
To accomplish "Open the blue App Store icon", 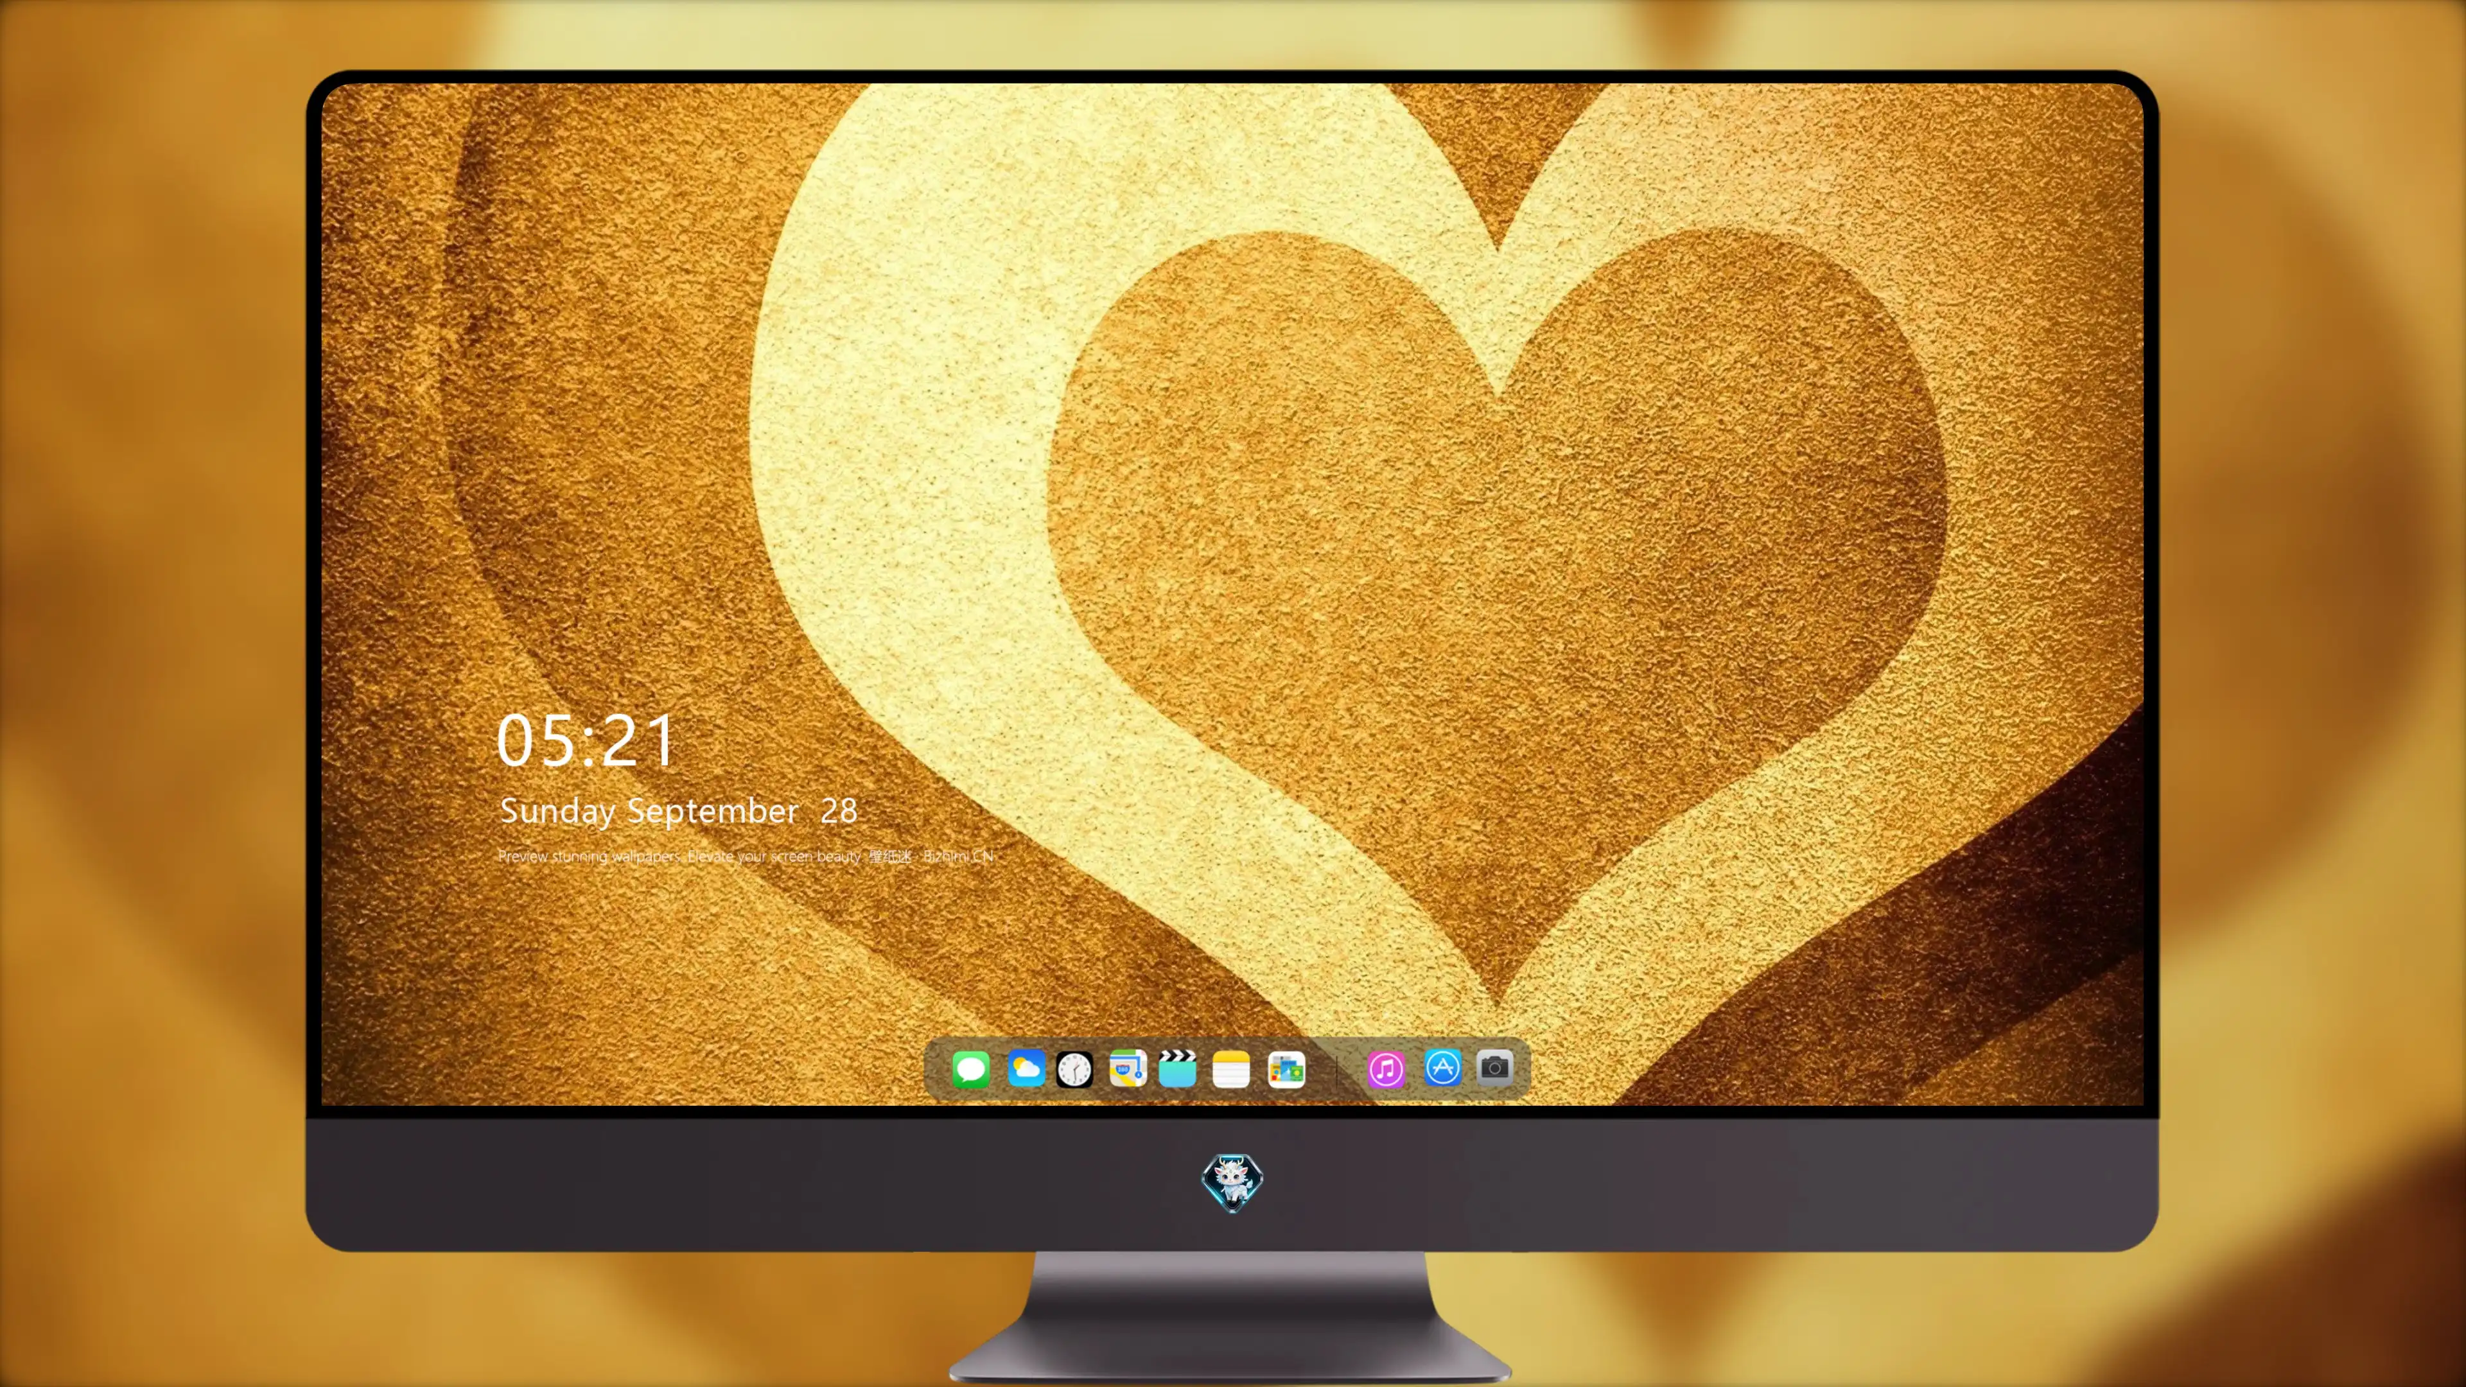I will (1442, 1067).
